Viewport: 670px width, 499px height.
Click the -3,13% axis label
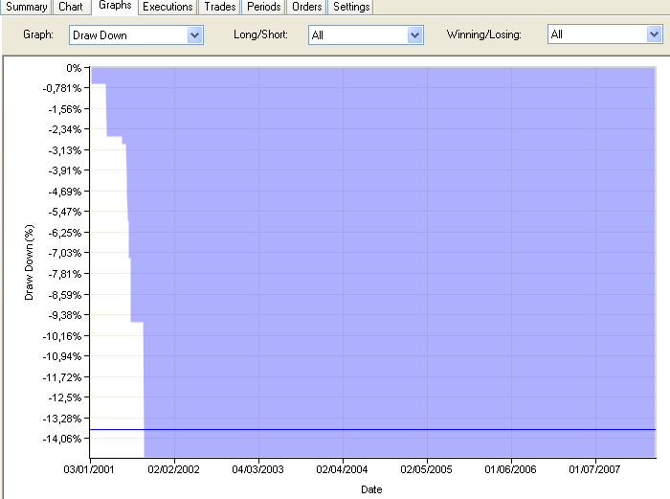(64, 150)
